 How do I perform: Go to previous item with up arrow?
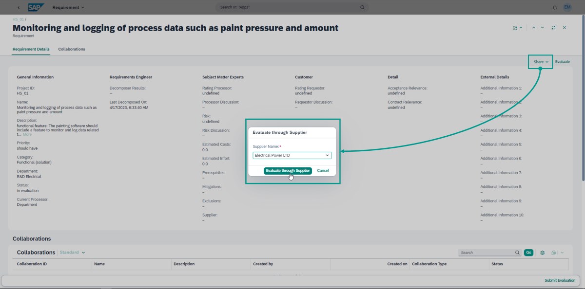tap(534, 28)
